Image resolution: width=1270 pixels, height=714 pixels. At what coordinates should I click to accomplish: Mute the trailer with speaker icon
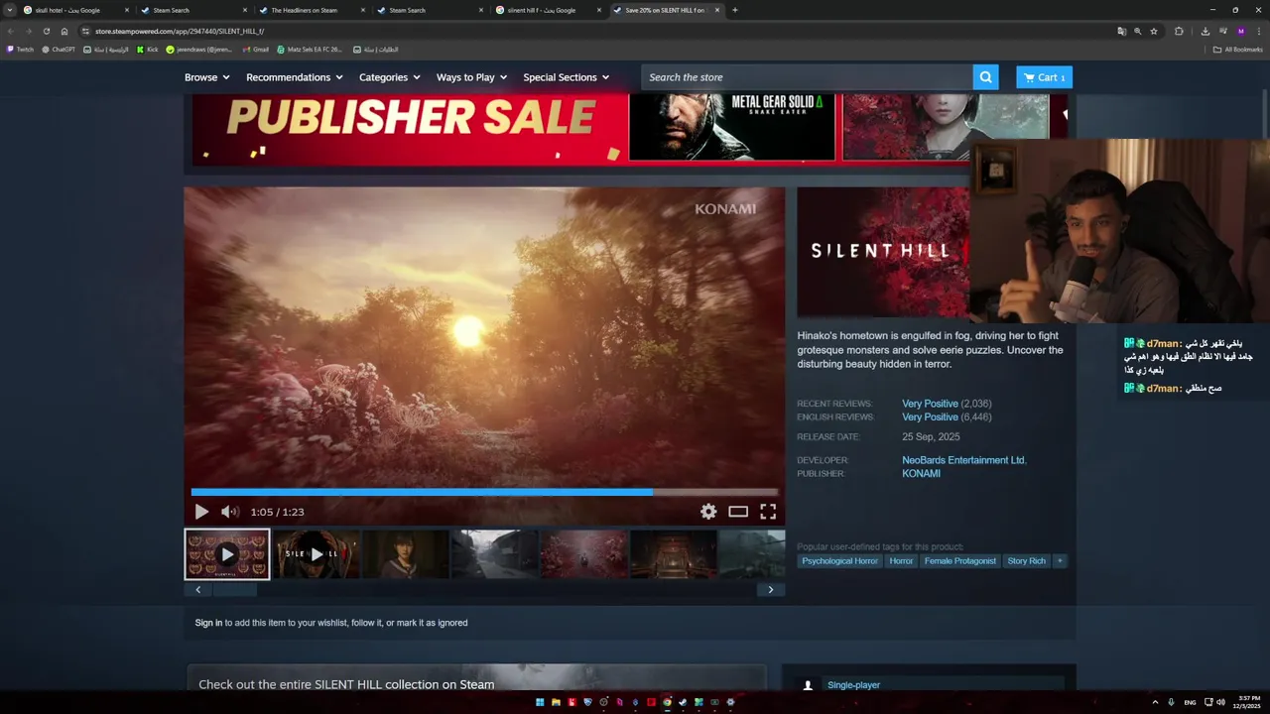click(x=230, y=512)
